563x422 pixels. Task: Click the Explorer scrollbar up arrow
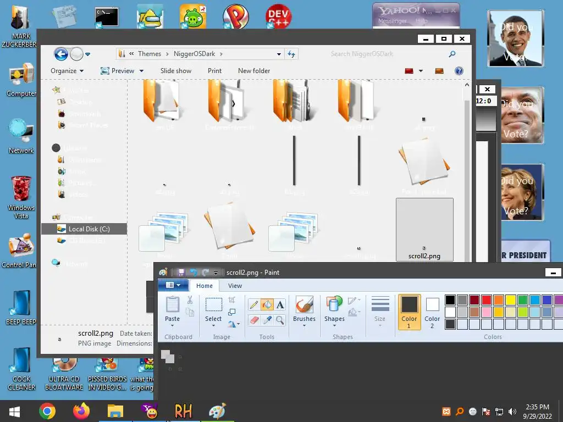point(467,85)
